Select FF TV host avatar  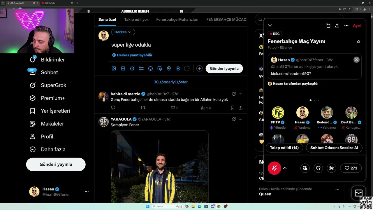click(x=278, y=113)
